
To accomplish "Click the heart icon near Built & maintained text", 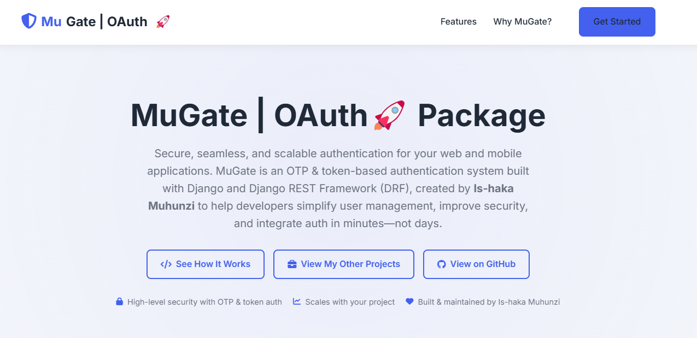I will point(409,301).
